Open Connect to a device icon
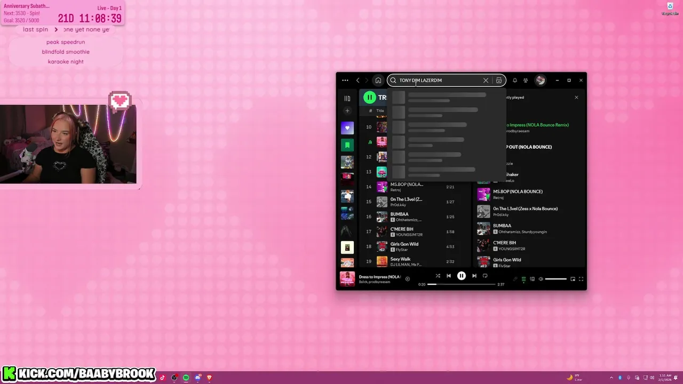Screen dimensions: 683x384 pyautogui.click(x=532, y=279)
